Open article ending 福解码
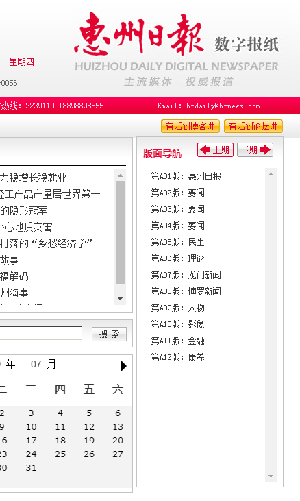 coord(14,276)
